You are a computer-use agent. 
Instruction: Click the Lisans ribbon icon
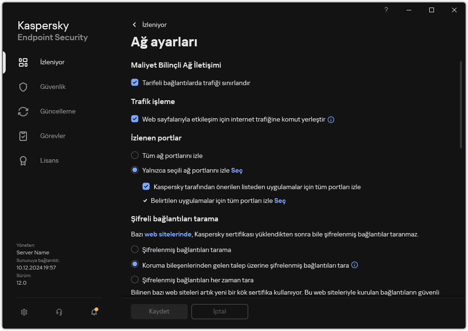click(x=23, y=161)
